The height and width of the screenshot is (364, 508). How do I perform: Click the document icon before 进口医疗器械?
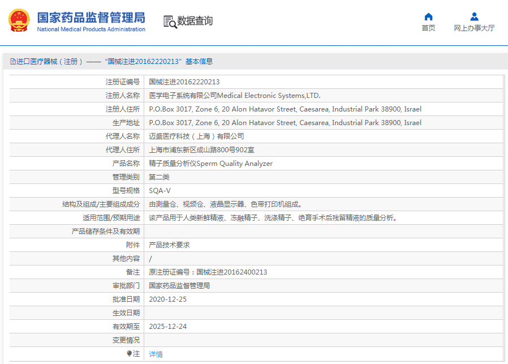point(12,62)
